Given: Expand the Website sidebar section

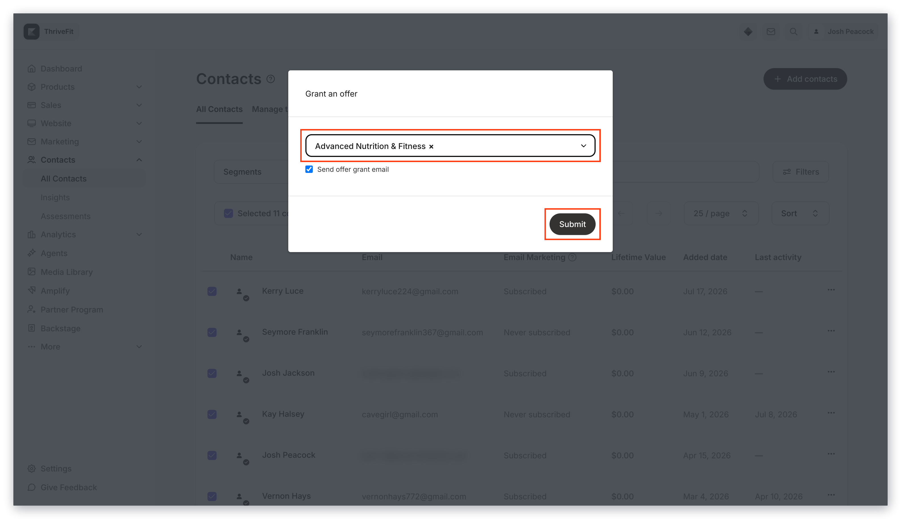Looking at the screenshot, I should [139, 123].
